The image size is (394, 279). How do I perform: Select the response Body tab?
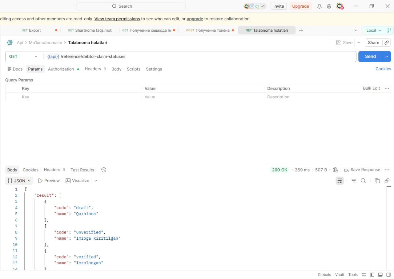click(x=12, y=170)
